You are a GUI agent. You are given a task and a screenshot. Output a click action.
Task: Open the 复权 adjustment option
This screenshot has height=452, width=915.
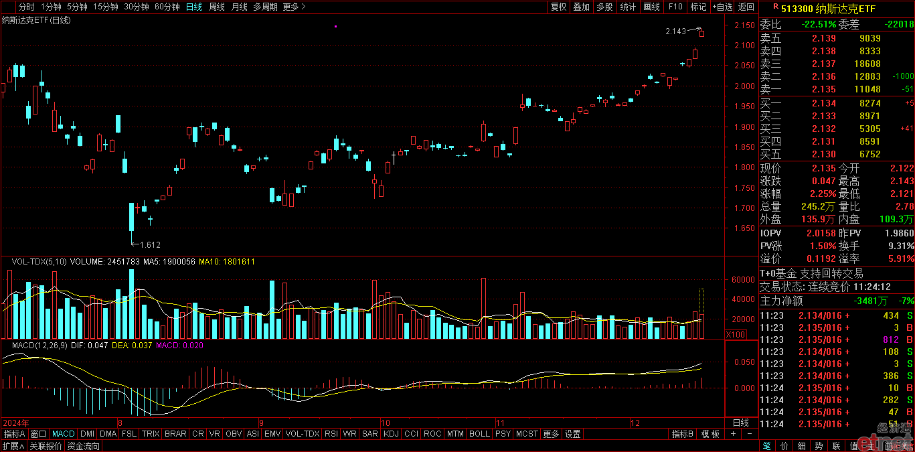[x=558, y=7]
